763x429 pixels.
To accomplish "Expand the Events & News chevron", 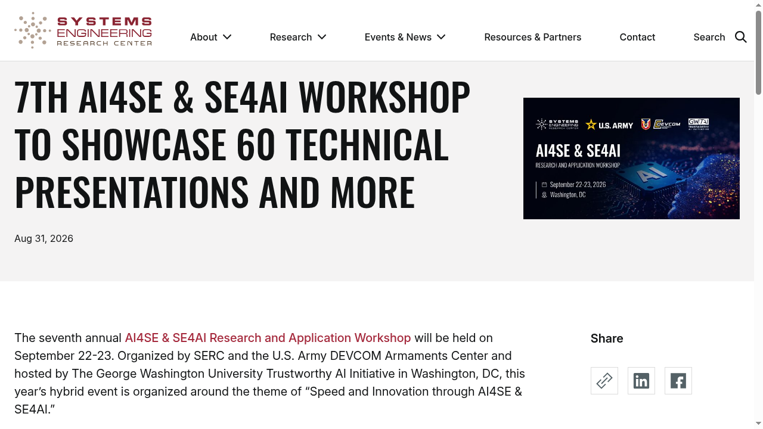I will [x=441, y=37].
